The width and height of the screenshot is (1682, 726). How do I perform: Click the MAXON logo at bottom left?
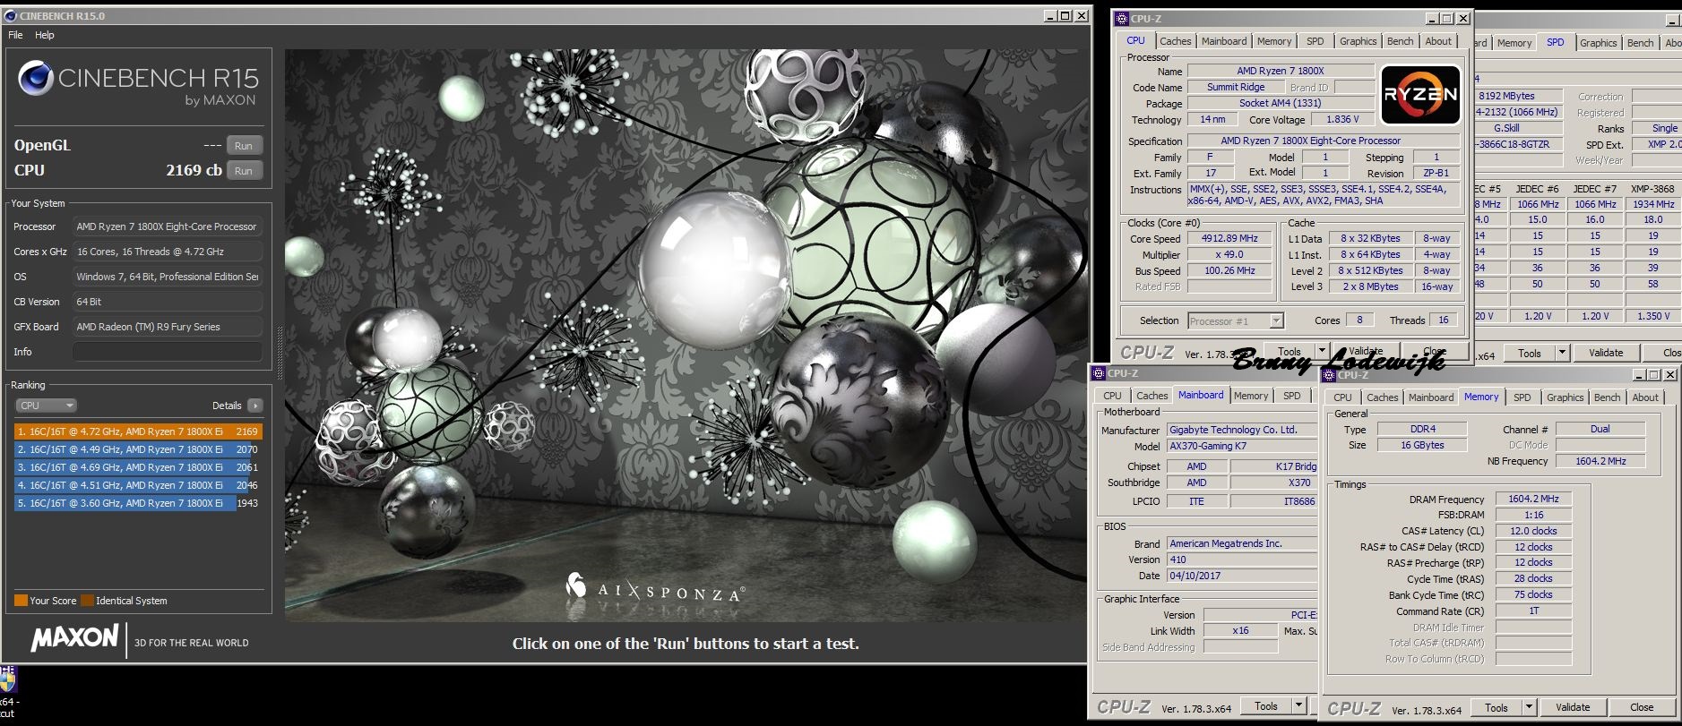[x=75, y=638]
